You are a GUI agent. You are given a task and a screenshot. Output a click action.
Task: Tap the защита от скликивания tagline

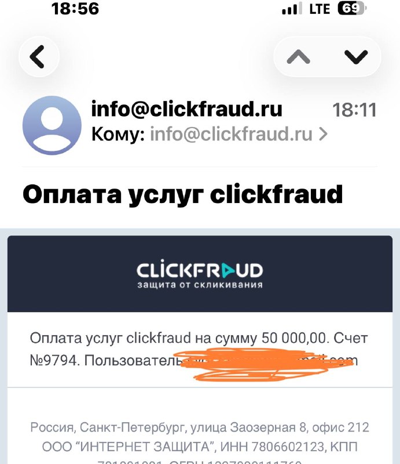[x=200, y=285]
